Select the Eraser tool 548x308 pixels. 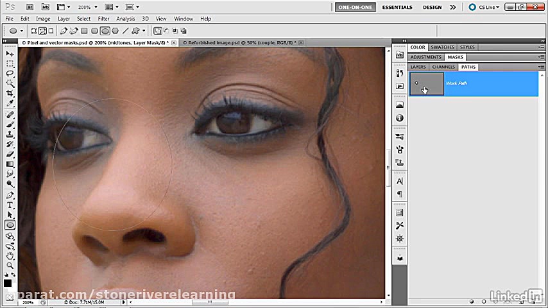pos(10,154)
